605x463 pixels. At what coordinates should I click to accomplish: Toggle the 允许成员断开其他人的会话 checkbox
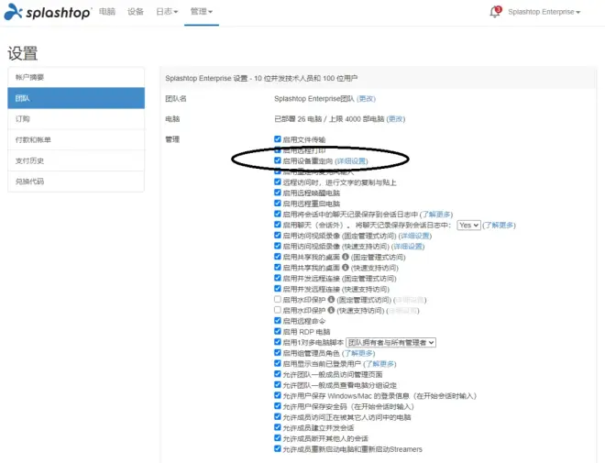click(278, 438)
